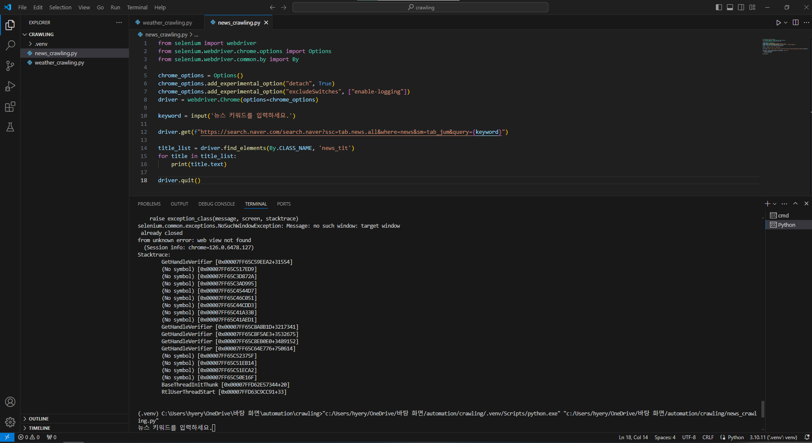Close the news_crawling.py tab
Viewport: 812px width, 443px height.
click(266, 23)
